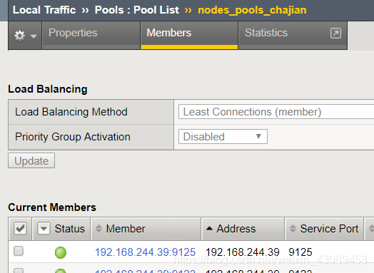374x273 pixels.
Task: Select checkbox for member 192.168.244.39:9125
Action: 19,251
